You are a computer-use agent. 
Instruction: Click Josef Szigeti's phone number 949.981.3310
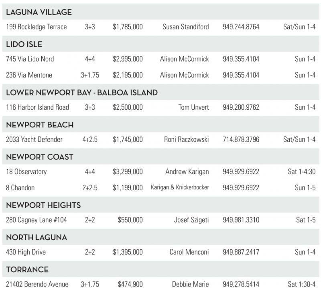click(241, 220)
